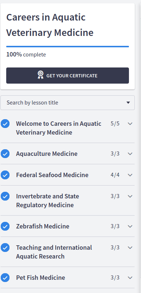141x293 pixels.
Task: Select the Zebrafish Medicine section title
Action: point(43,226)
